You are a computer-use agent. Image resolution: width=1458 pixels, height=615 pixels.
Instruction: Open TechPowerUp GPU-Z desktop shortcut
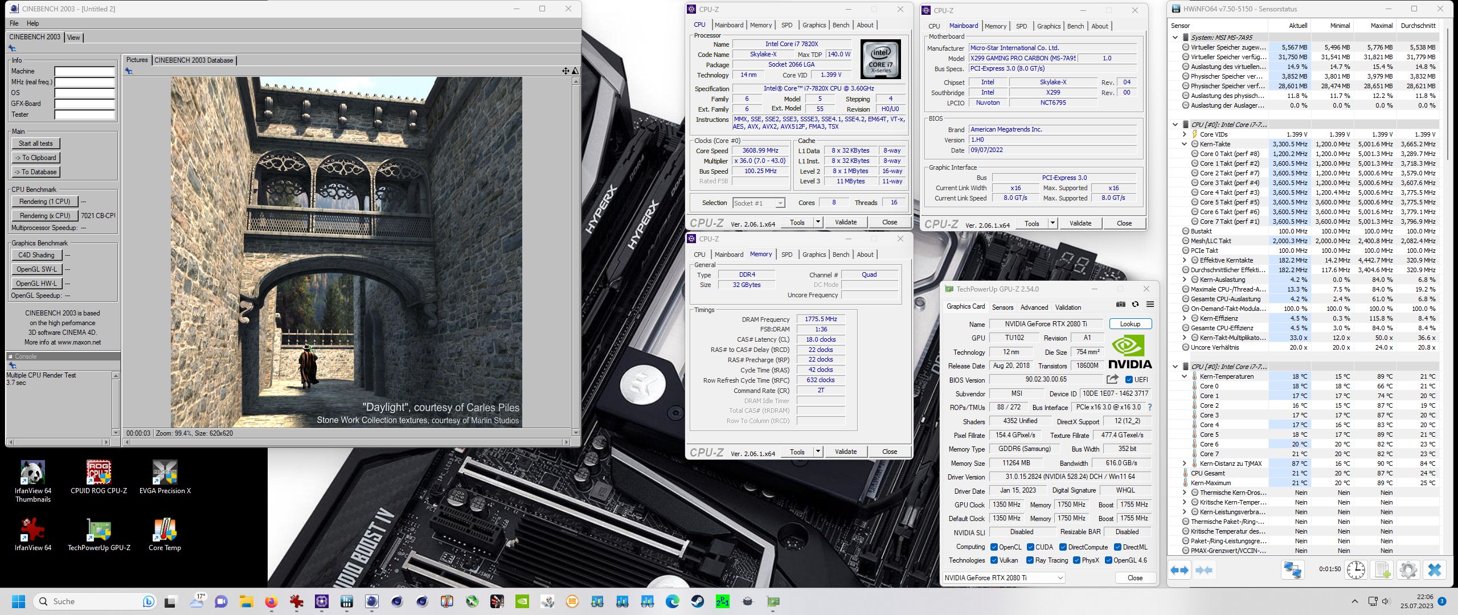[x=99, y=534]
